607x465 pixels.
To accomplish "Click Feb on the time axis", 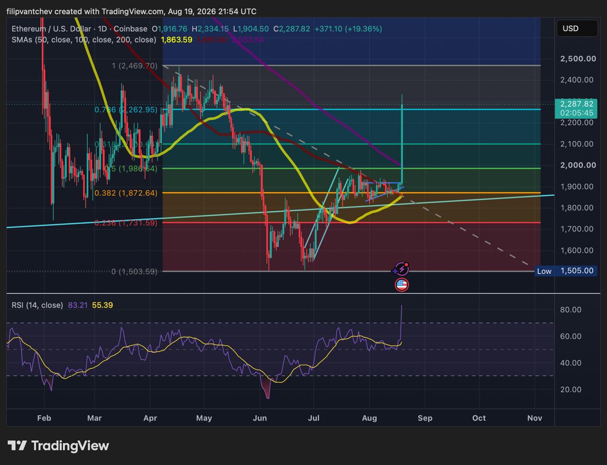I will [x=44, y=418].
